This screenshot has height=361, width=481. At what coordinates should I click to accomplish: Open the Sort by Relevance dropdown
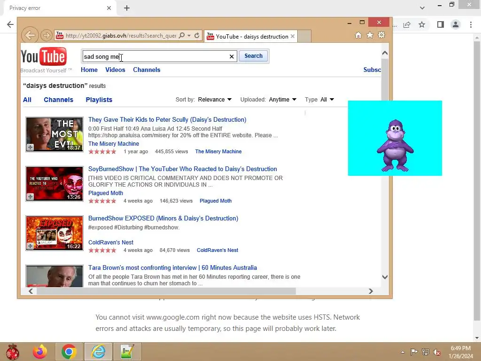point(215,100)
